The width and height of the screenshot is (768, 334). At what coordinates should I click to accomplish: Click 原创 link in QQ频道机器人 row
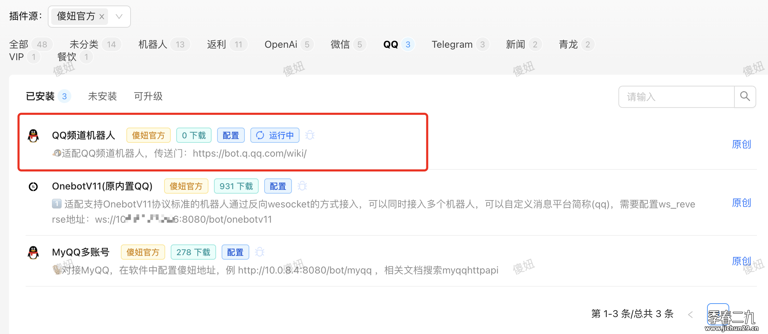pos(741,144)
